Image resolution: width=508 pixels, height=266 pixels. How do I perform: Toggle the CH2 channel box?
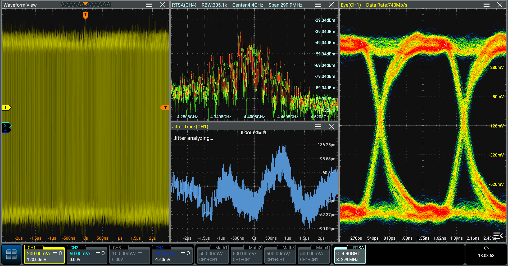pos(87,254)
